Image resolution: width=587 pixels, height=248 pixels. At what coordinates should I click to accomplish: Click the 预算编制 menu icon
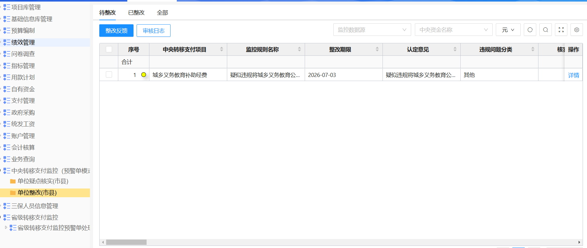click(x=7, y=31)
